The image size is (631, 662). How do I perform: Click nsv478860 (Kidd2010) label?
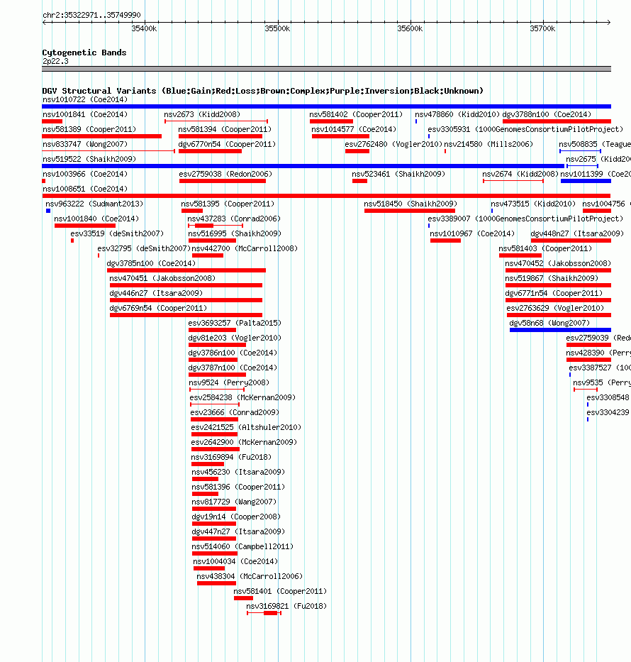457,114
